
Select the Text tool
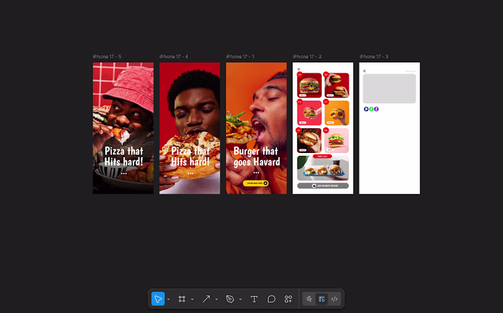[x=254, y=299]
